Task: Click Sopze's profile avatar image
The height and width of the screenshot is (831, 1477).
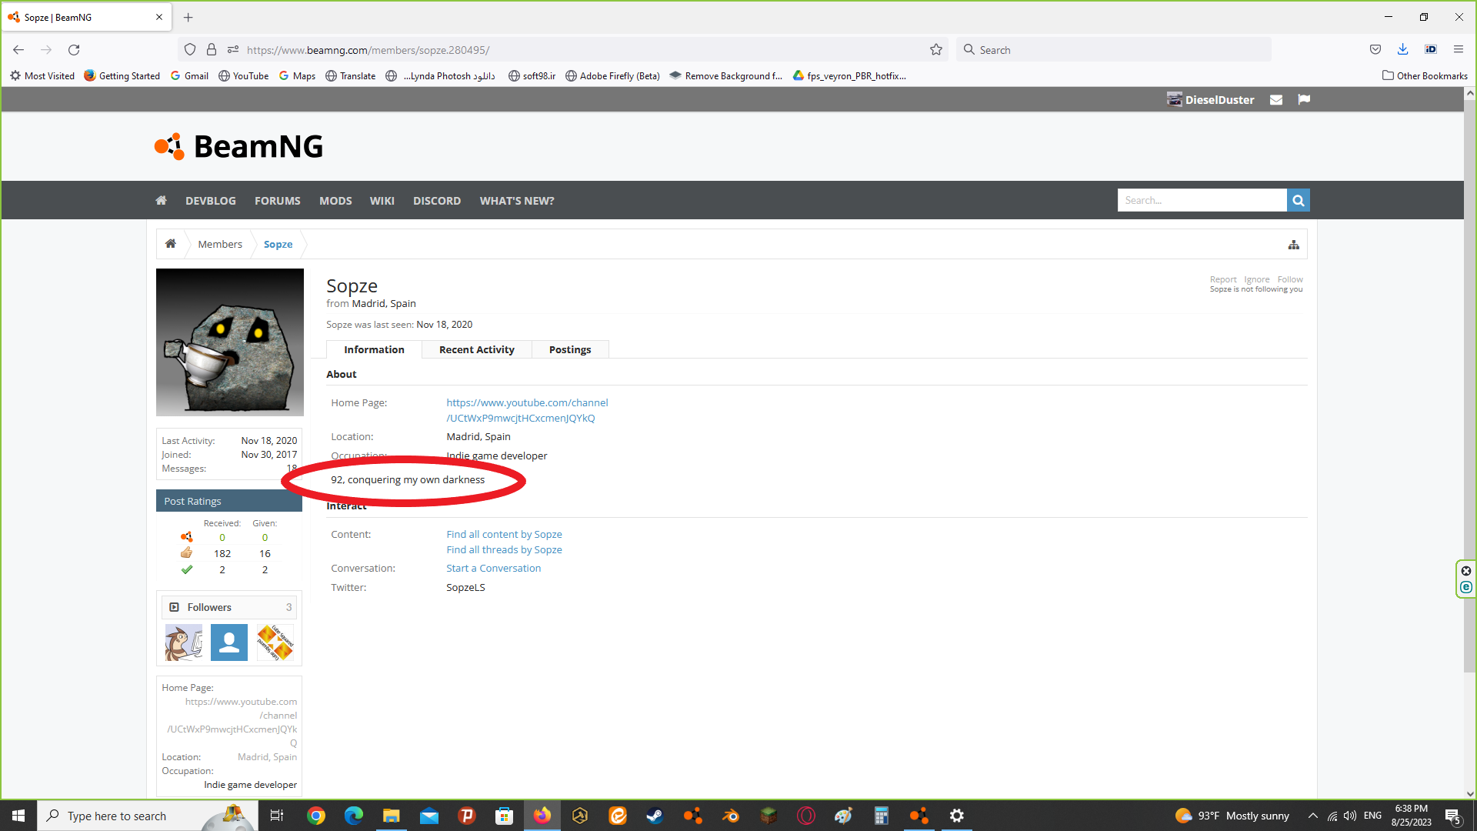Action: pos(230,342)
